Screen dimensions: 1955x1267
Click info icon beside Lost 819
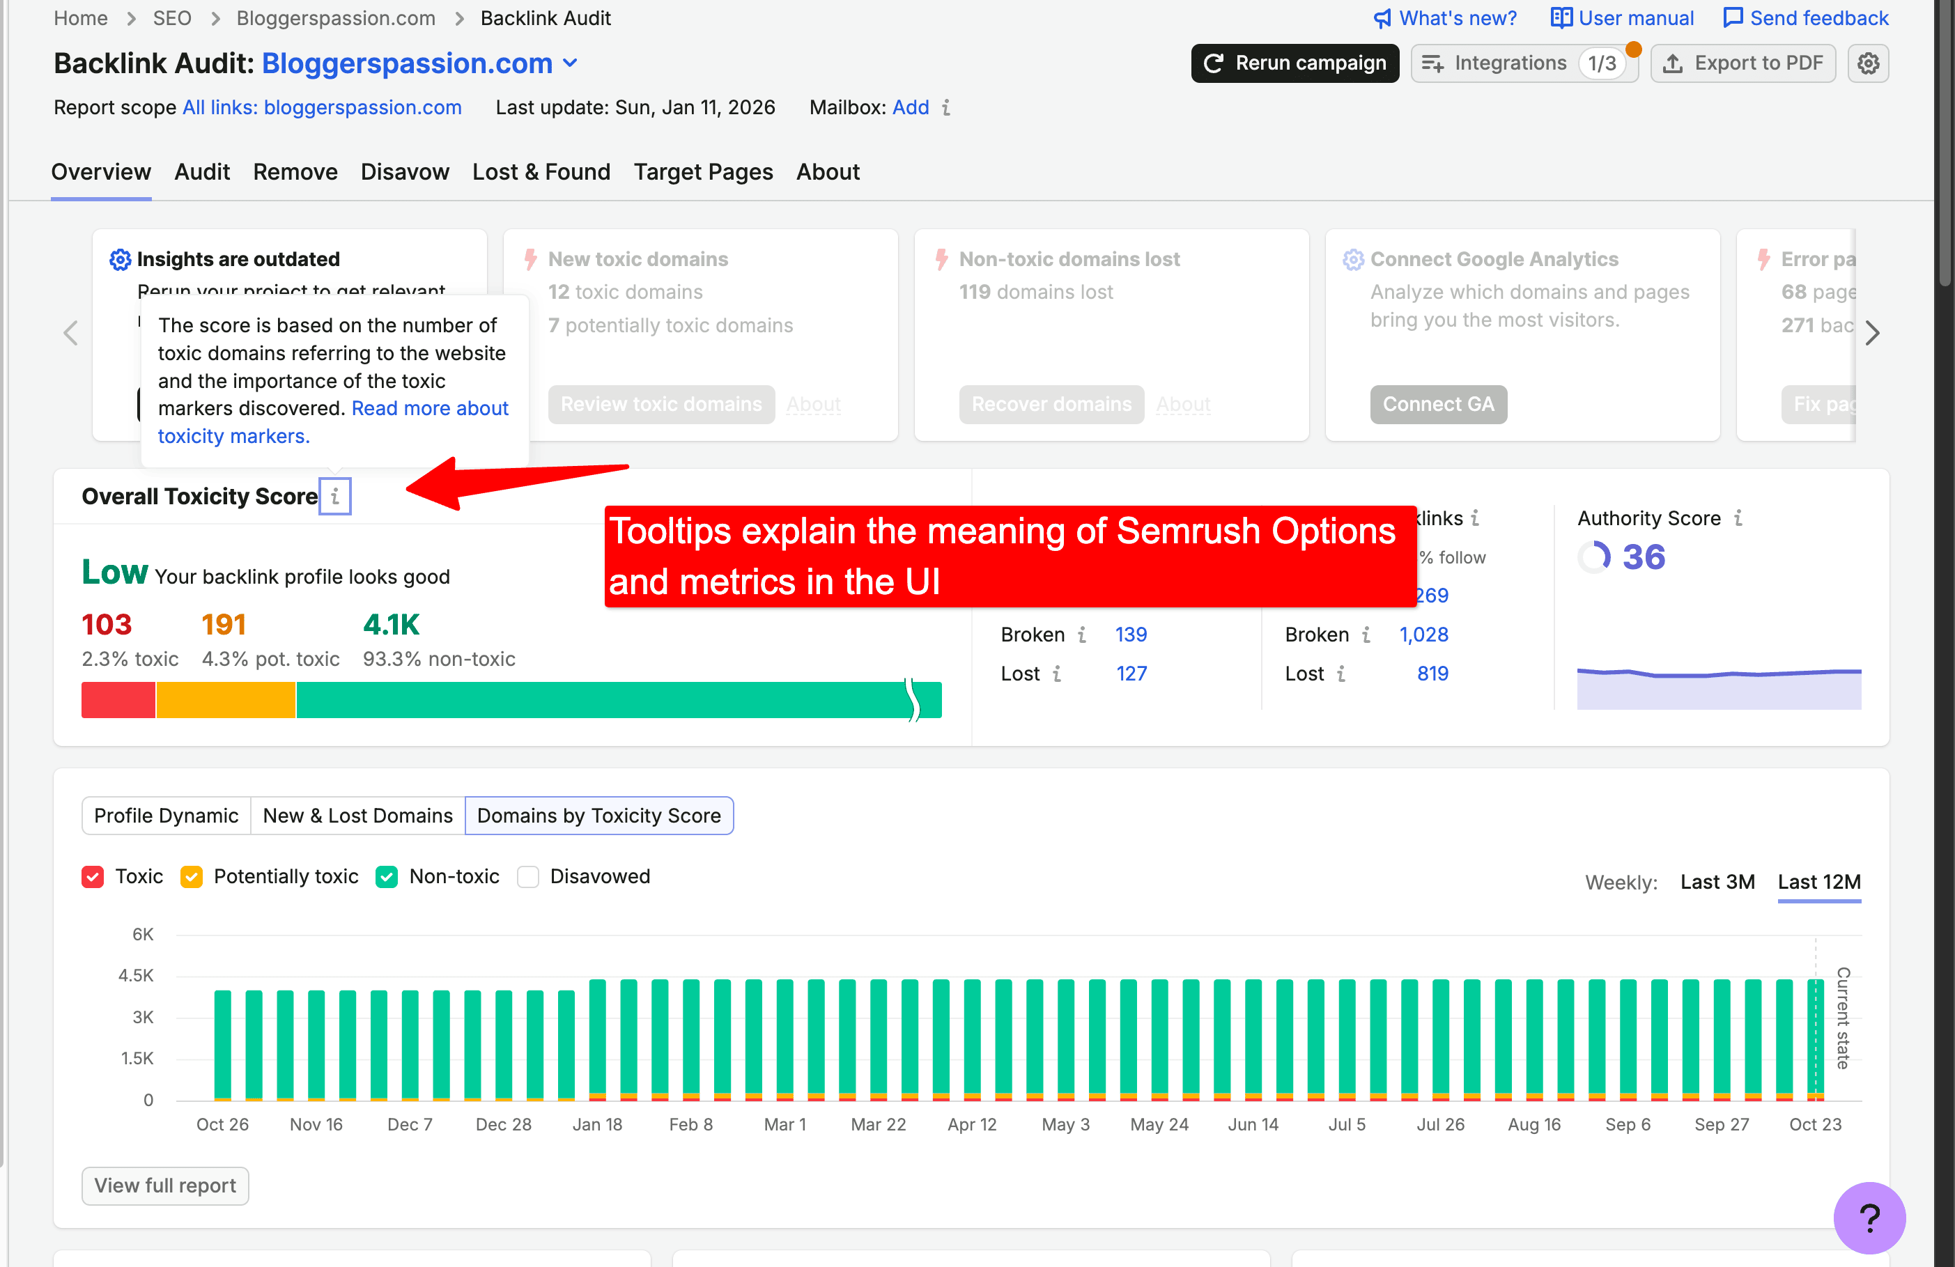[1341, 674]
